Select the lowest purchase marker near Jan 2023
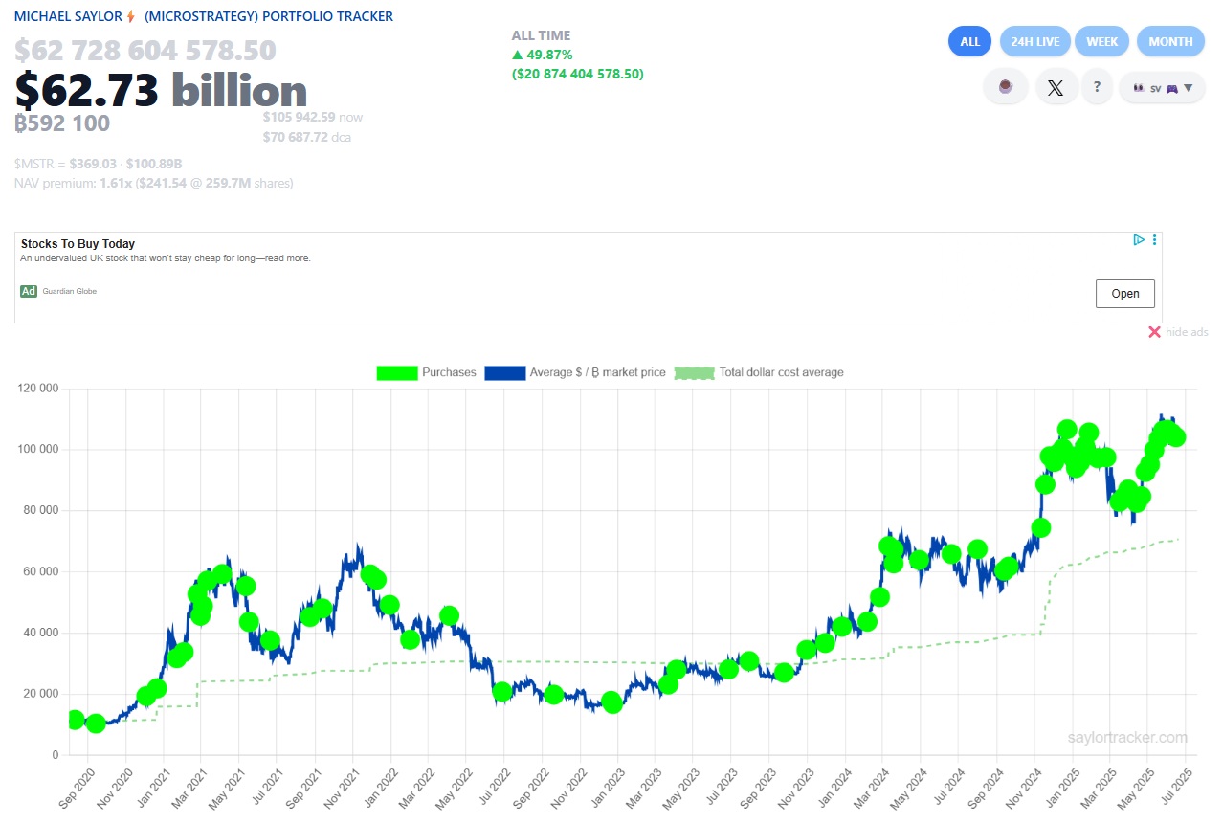Viewport: 1223px width, 824px height. (612, 703)
